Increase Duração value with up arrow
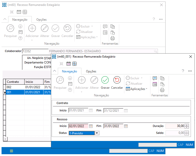The height and width of the screenshot is (156, 196). [187, 125]
